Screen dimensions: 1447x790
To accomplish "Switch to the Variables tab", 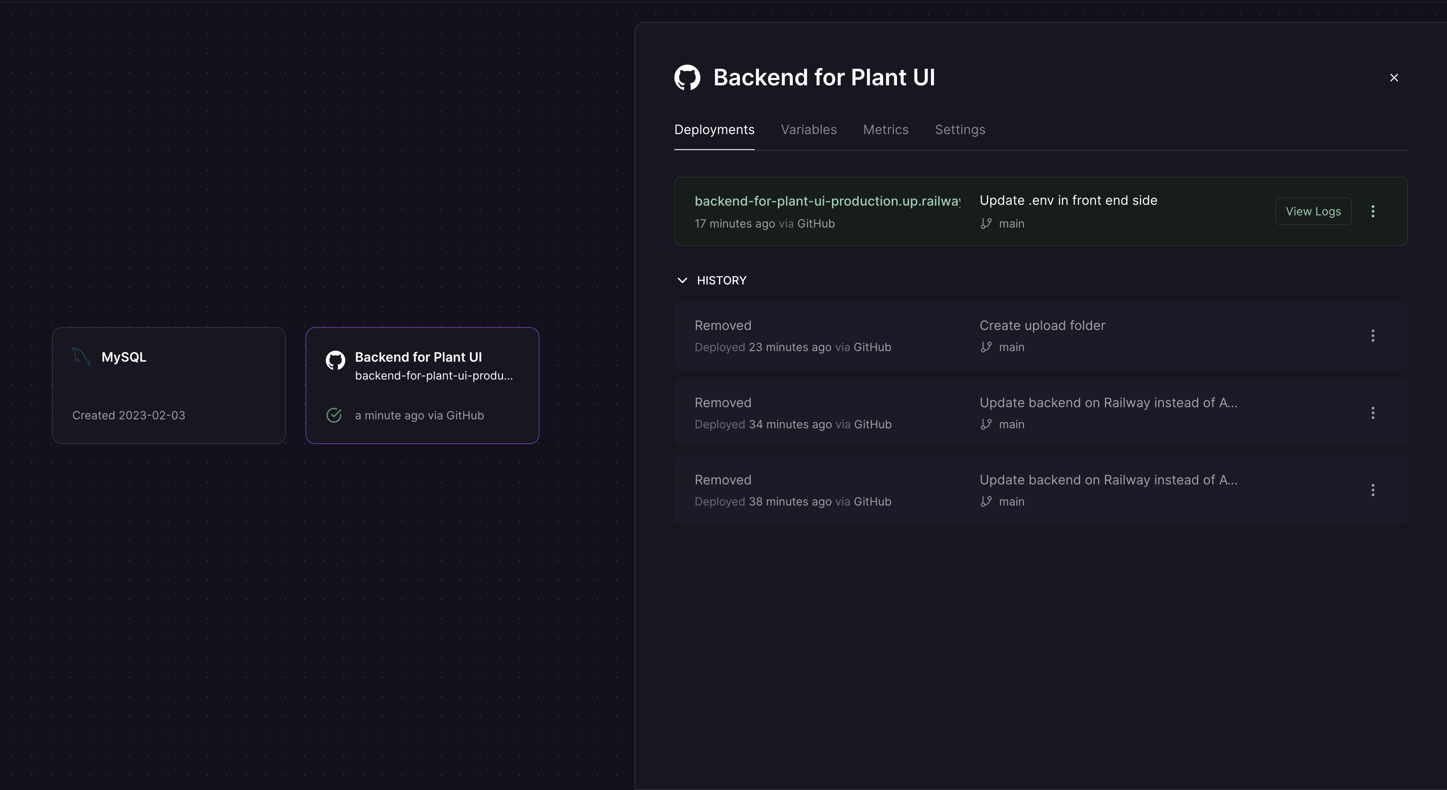I will (x=808, y=130).
